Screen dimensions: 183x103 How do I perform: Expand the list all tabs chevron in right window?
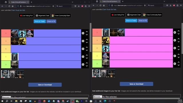[x=164, y=1]
